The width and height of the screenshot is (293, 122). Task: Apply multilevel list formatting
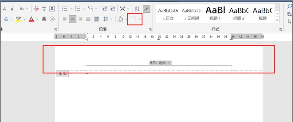point(90,9)
